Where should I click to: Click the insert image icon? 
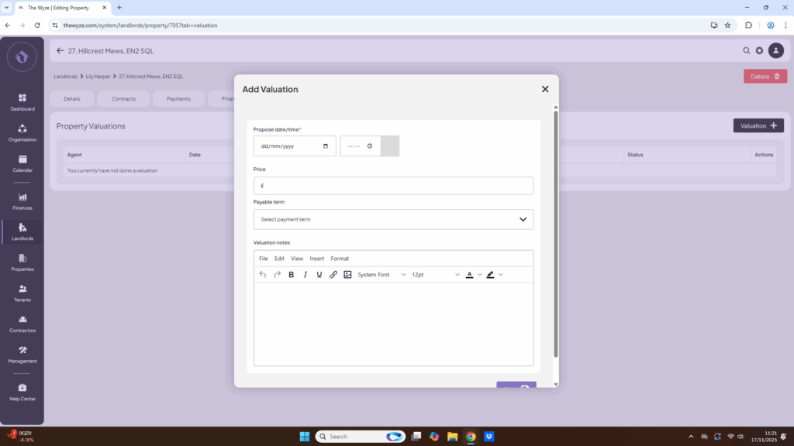347,275
